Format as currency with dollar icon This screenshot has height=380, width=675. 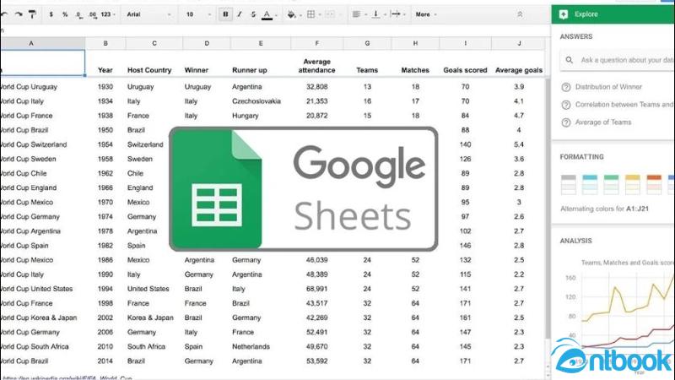[x=51, y=14]
